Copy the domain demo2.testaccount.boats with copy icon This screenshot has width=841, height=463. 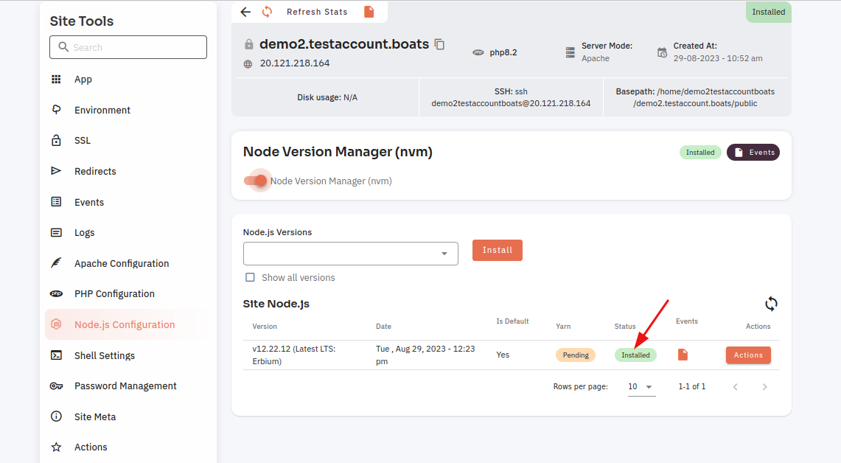pyautogui.click(x=440, y=44)
